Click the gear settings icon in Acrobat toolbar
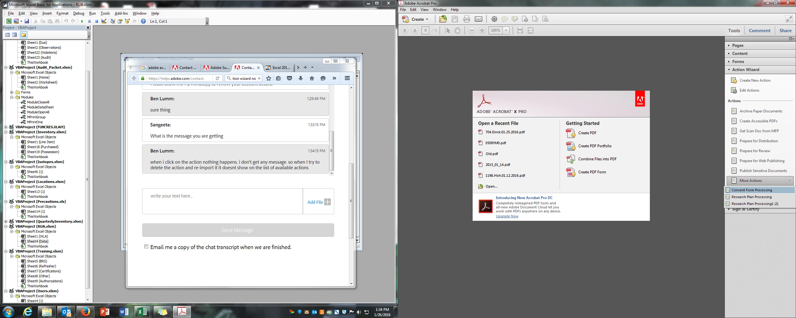This screenshot has width=796, height=318. 494,19
